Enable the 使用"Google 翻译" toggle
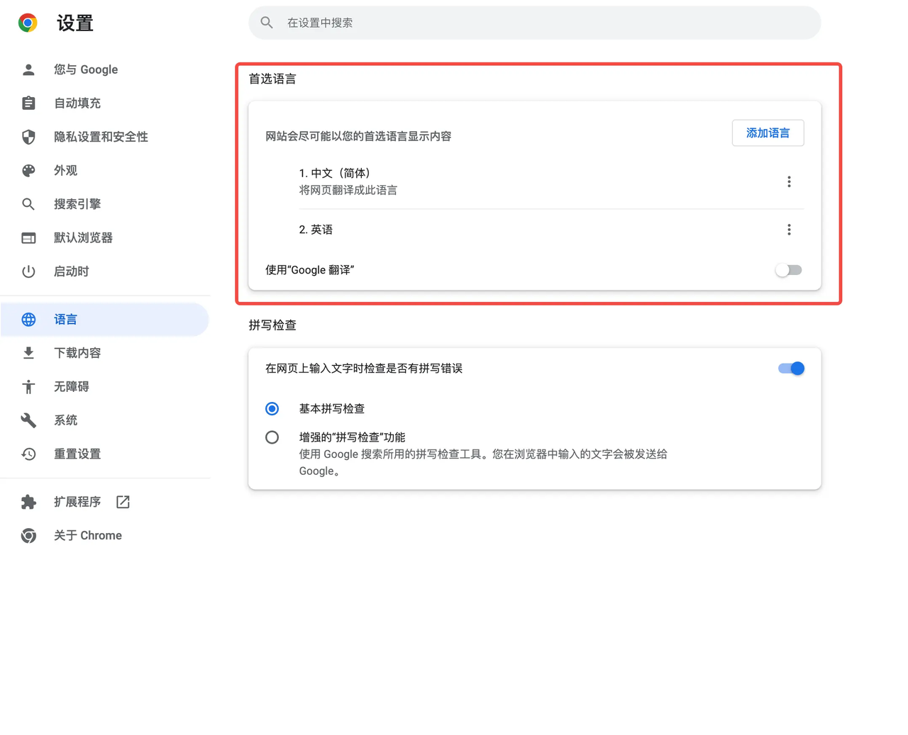The image size is (908, 735). click(x=788, y=270)
